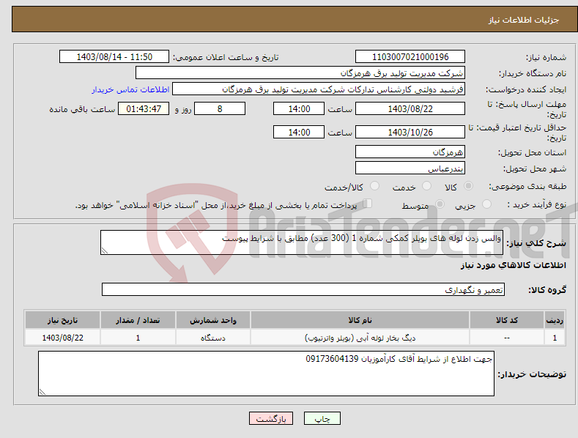578x438 pixels.
Task: Click the remaining time 01:43:47 field
Action: coord(144,108)
